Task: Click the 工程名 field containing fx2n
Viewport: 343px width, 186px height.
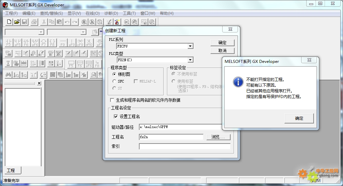Action: click(171, 137)
